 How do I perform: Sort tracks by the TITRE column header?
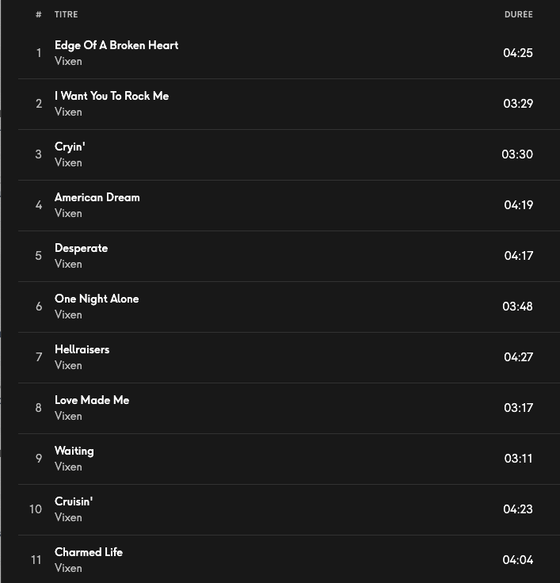pyautogui.click(x=66, y=14)
